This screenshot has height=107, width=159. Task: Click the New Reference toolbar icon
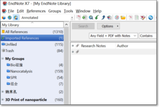pyautogui.click(x=85, y=17)
